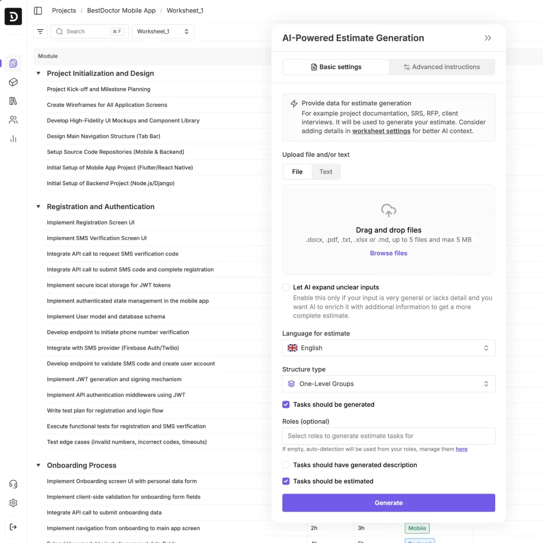Open the headset support icon
This screenshot has height=543, width=543.
14,484
